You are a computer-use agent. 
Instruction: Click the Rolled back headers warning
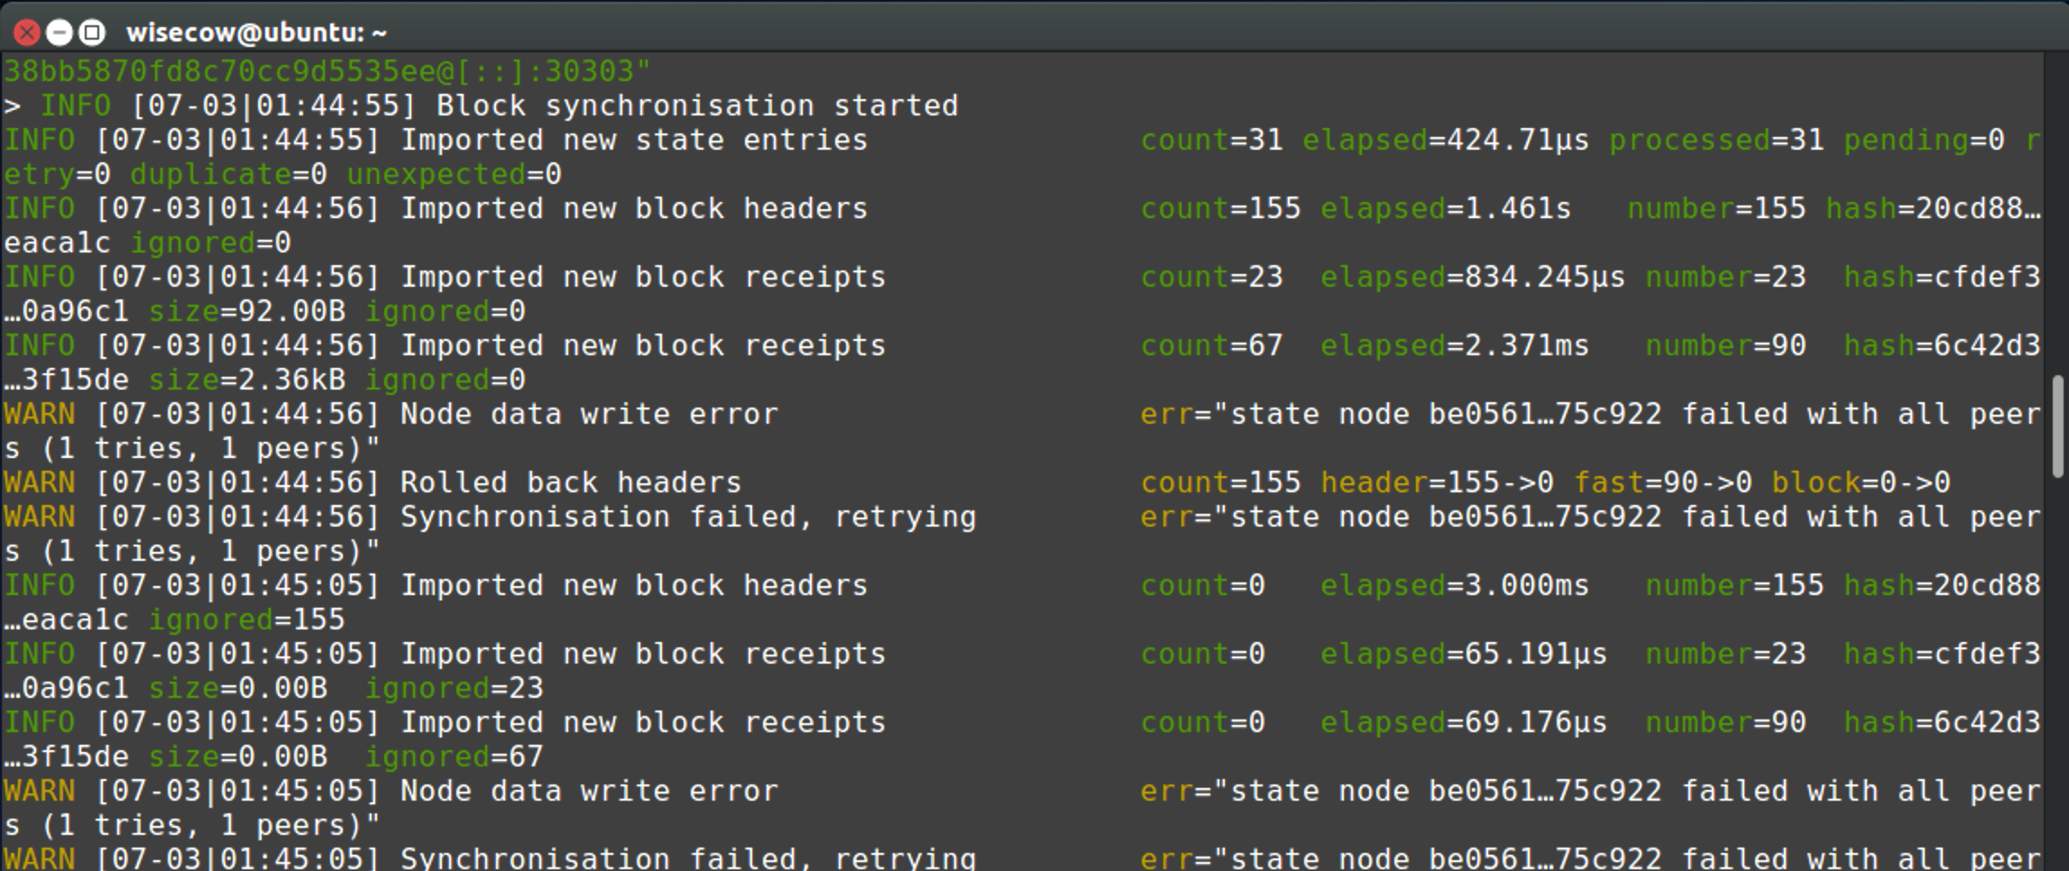571,482
